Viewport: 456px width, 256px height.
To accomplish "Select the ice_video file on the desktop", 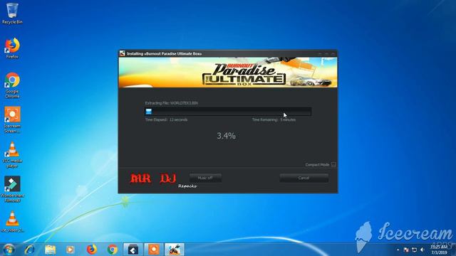I will pyautogui.click(x=12, y=222).
